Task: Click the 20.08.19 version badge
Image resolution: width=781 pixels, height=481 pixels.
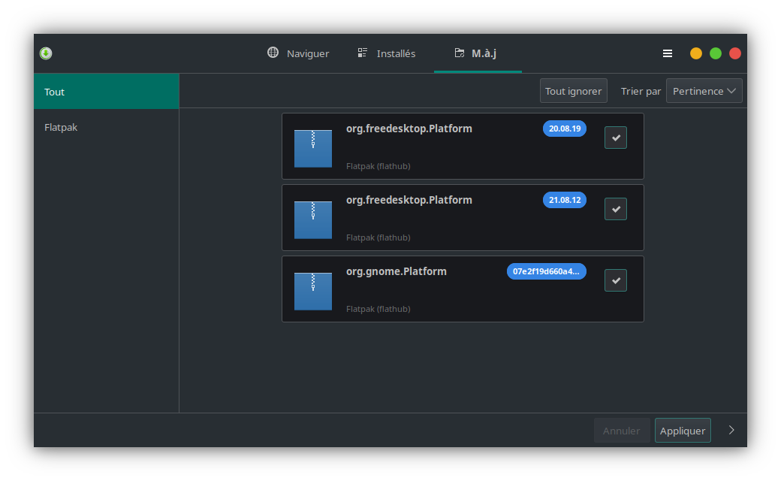Action: click(x=564, y=129)
